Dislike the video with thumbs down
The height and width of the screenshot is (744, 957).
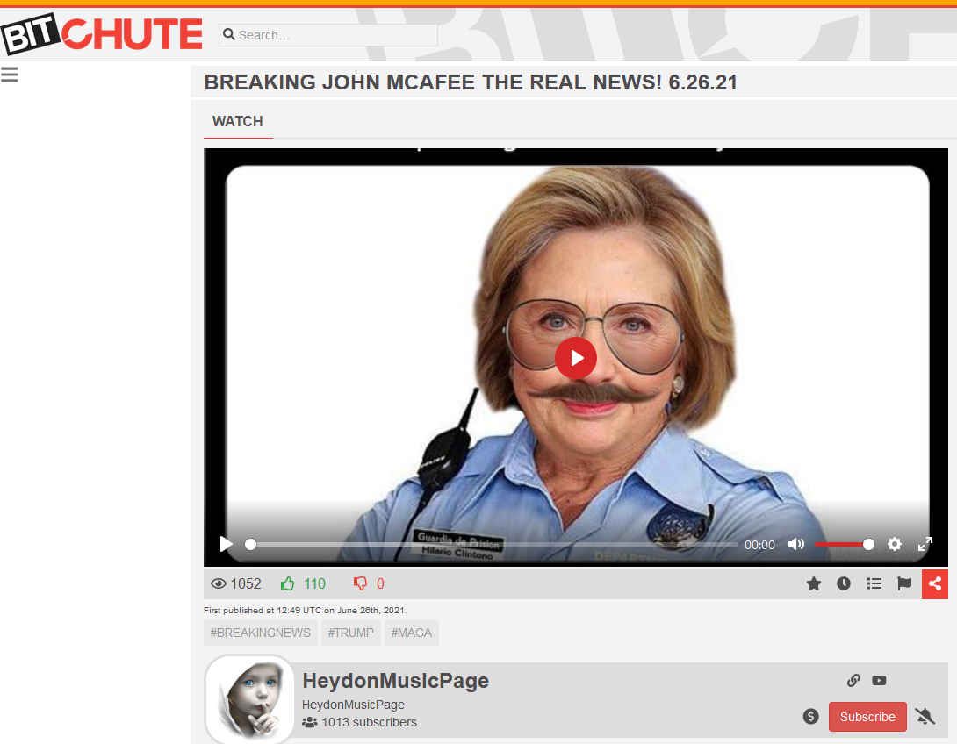tap(360, 583)
